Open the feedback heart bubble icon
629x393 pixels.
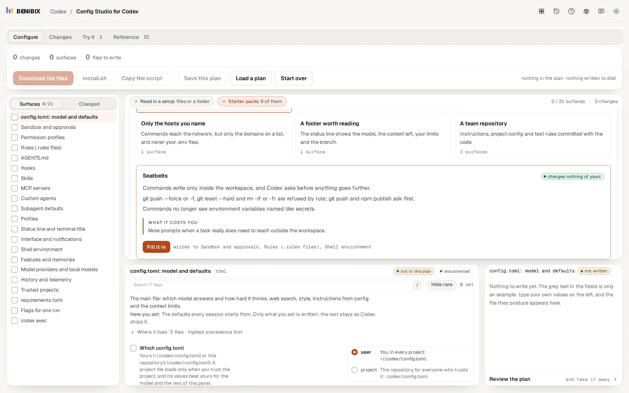[x=601, y=11]
